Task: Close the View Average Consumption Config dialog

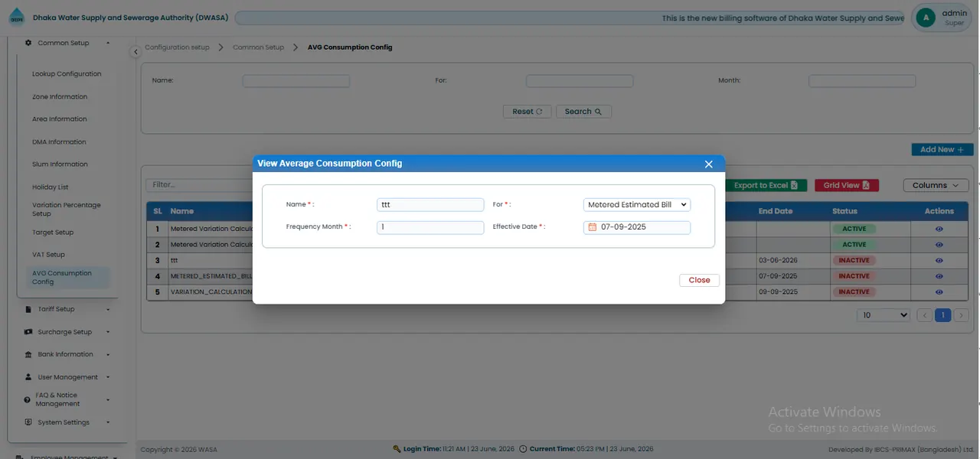Action: click(x=708, y=164)
